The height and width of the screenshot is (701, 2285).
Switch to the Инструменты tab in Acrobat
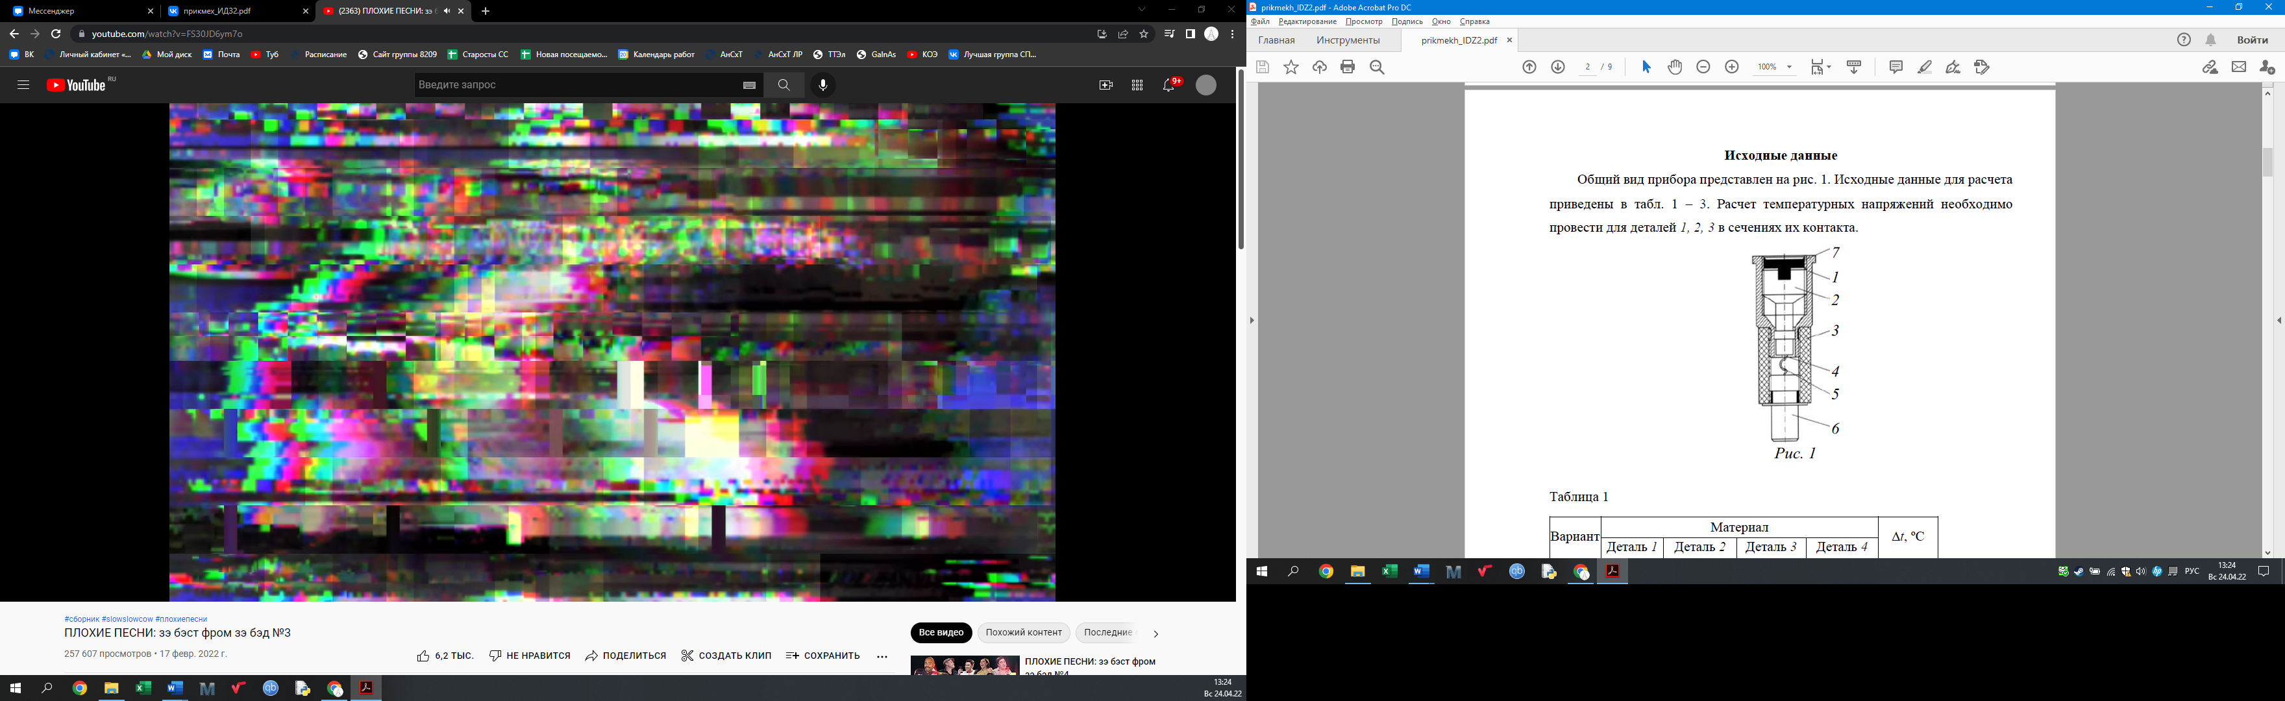(x=1348, y=40)
